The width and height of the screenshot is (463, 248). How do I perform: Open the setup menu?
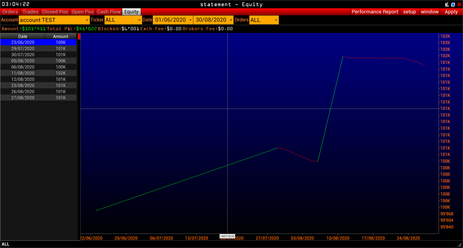coord(409,12)
